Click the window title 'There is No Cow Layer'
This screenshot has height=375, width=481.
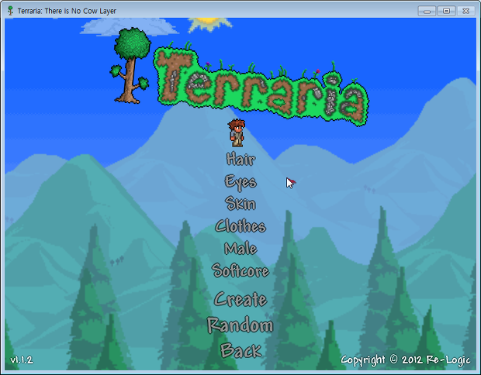pos(81,11)
